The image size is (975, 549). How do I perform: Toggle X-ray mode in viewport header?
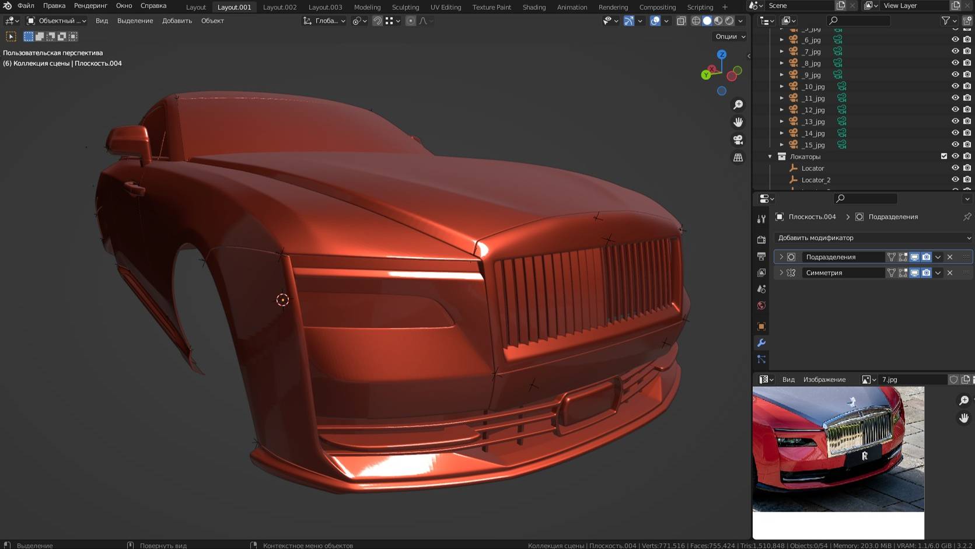681,20
